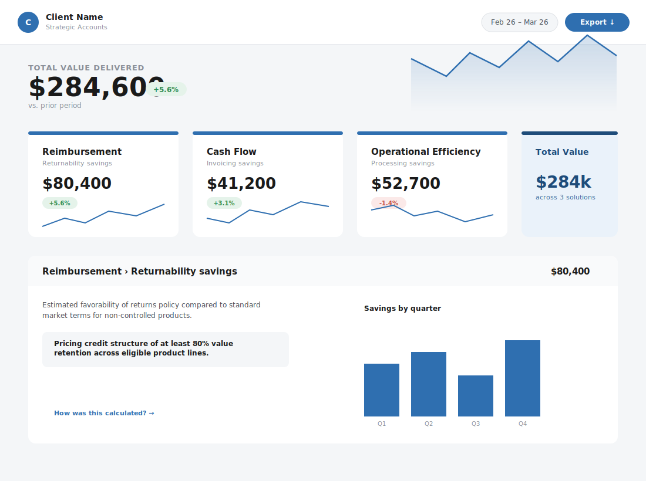Click the $41,200 Cash Flow value
This screenshot has width=646, height=481.
[x=241, y=183]
